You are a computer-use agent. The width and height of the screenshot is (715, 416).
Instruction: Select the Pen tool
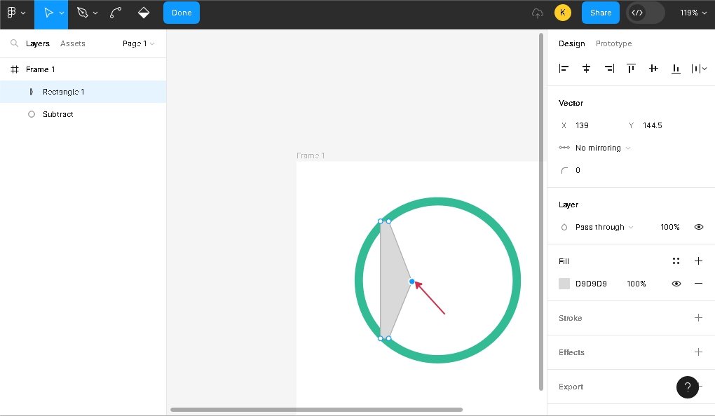[83, 13]
